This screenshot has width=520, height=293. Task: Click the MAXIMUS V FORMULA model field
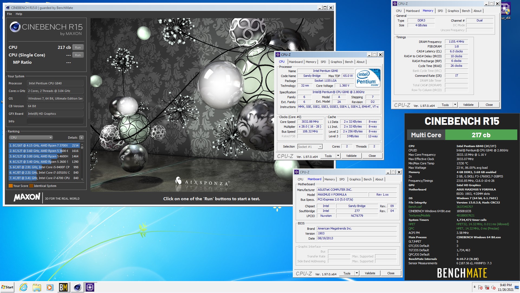coord(343,195)
